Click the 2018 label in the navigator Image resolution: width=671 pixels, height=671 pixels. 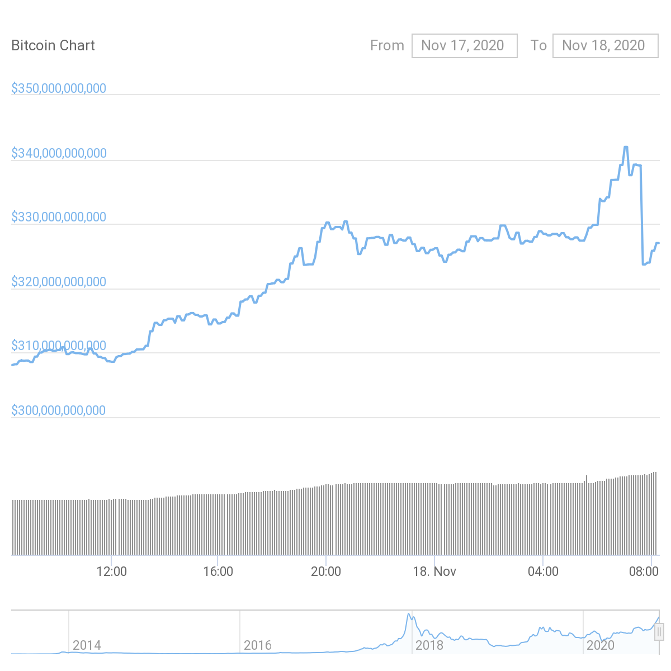pos(429,645)
